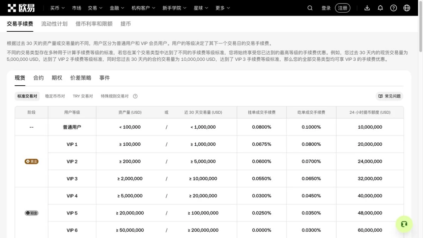
Task: Click the 32,000,000 withdrawal limit value
Action: [370, 179]
